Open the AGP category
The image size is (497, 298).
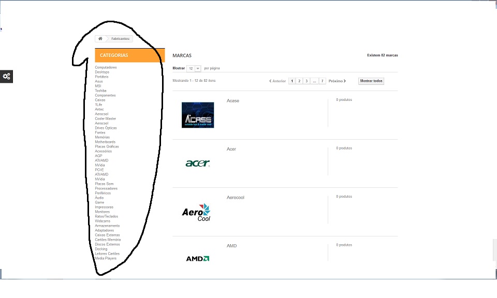[x=98, y=156]
